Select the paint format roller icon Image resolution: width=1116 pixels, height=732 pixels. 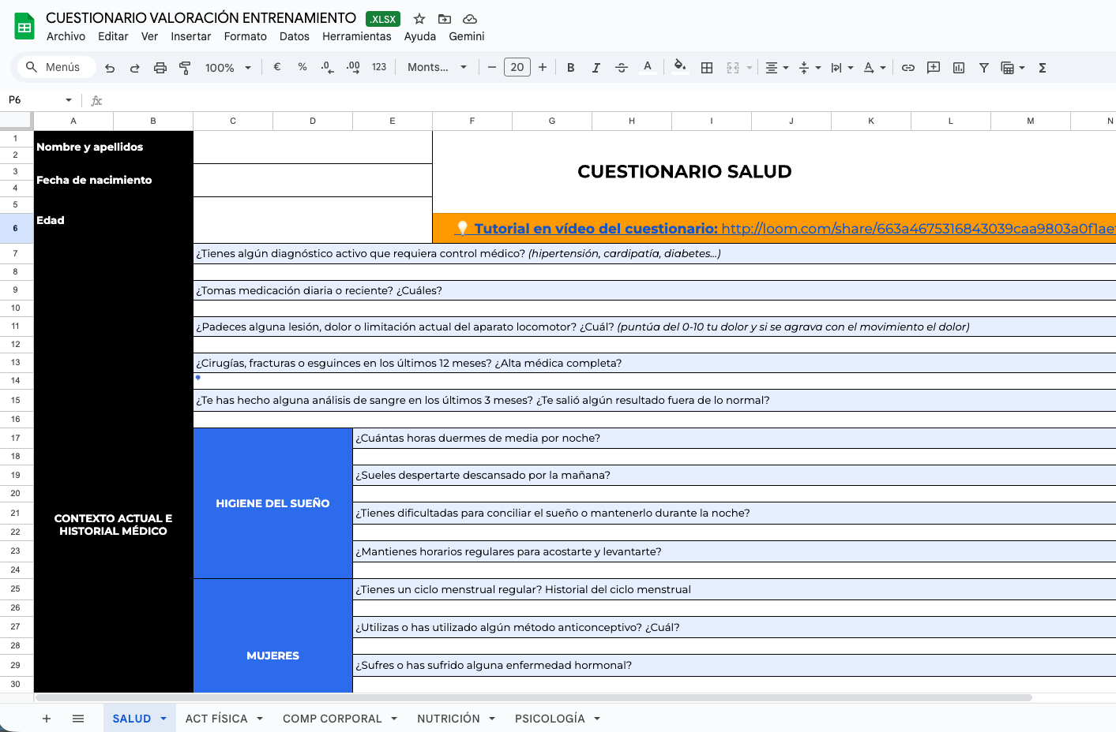tap(185, 68)
